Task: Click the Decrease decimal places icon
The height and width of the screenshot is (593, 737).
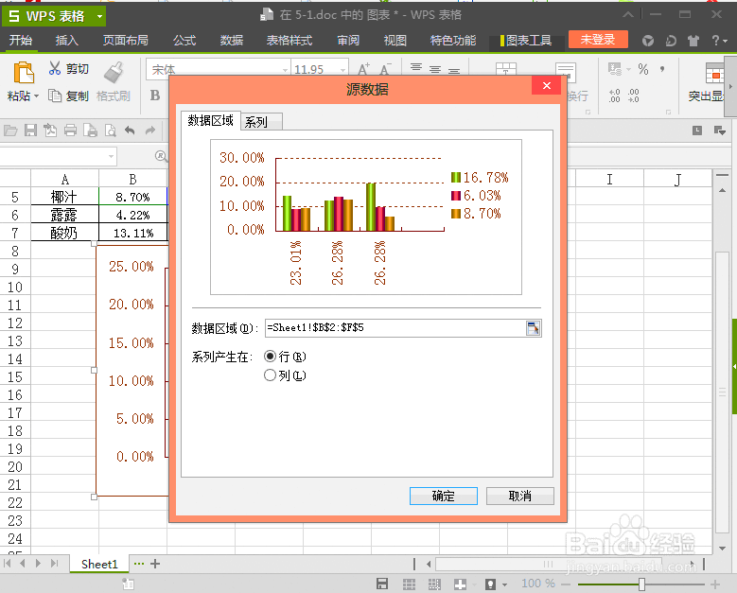Action: 634,96
